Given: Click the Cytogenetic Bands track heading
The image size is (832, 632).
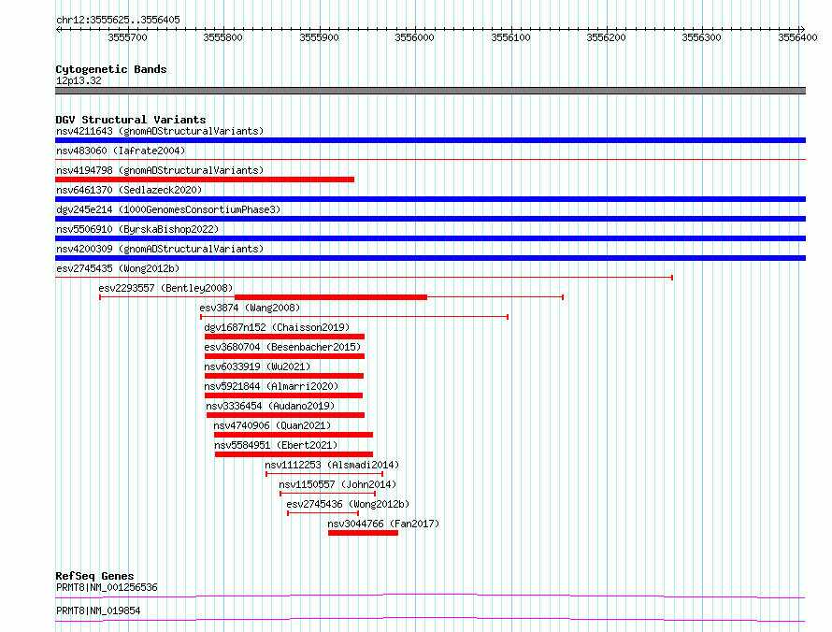Looking at the screenshot, I should (x=111, y=69).
